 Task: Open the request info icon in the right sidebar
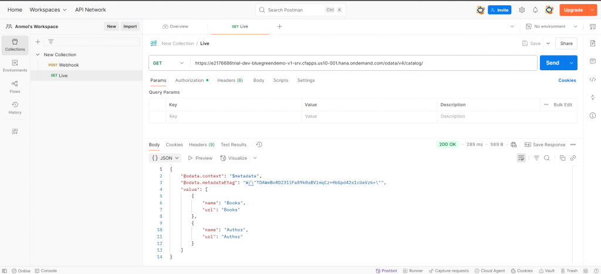click(x=593, y=115)
